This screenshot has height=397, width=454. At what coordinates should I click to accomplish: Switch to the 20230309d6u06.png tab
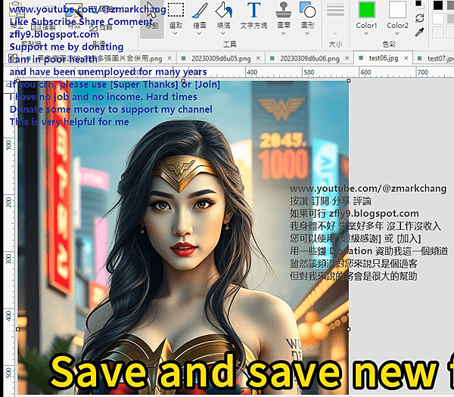tap(309, 58)
